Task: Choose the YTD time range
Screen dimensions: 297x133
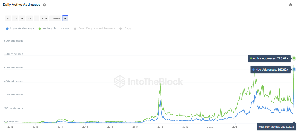Action: click(x=44, y=18)
